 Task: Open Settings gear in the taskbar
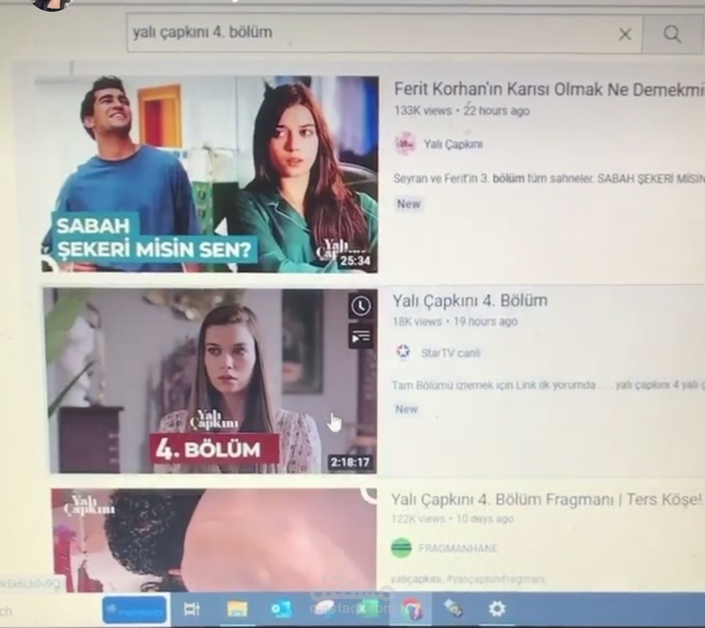point(497,609)
